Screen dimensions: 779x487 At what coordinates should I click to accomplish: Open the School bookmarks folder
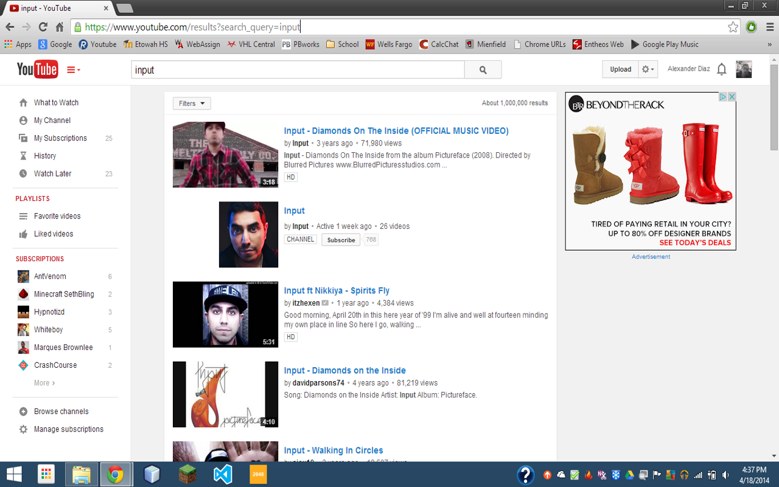tap(342, 44)
